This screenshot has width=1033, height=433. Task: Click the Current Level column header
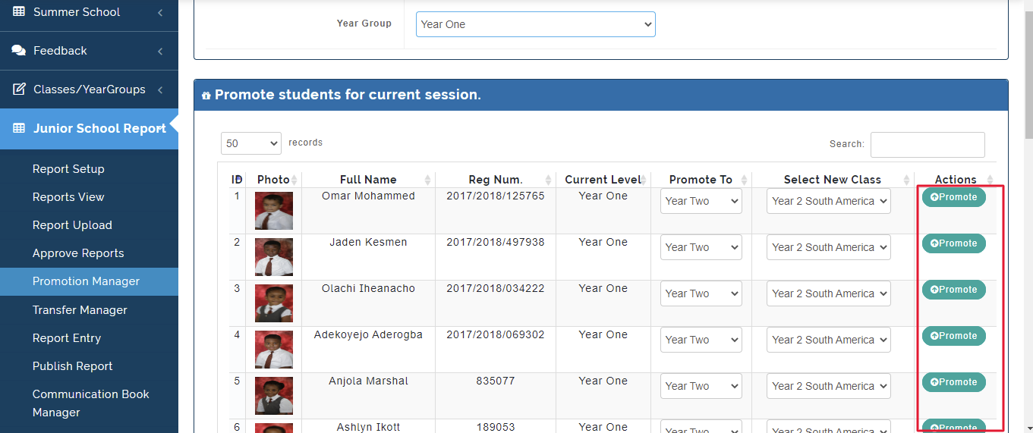[603, 180]
